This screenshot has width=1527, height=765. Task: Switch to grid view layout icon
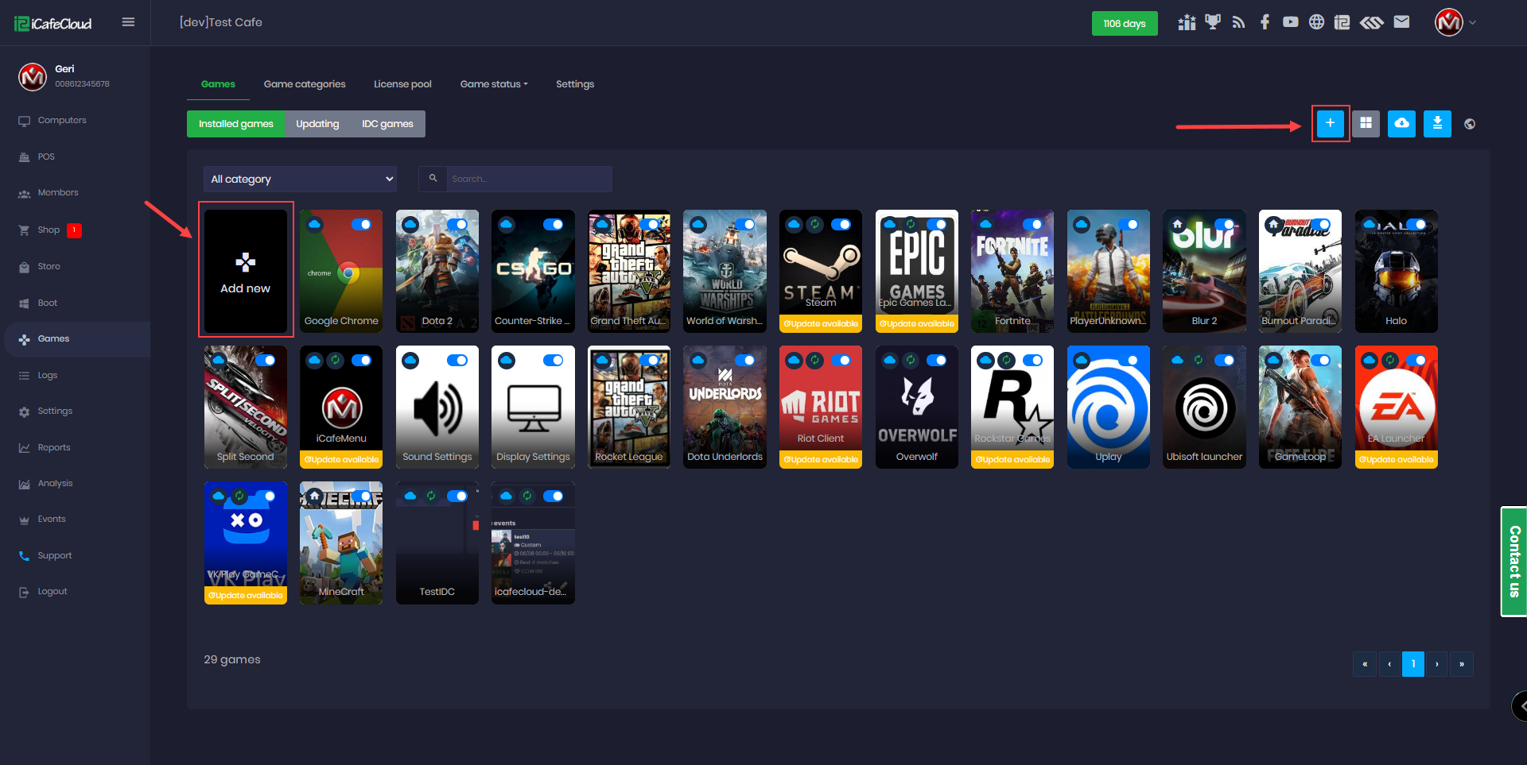pyautogui.click(x=1366, y=123)
